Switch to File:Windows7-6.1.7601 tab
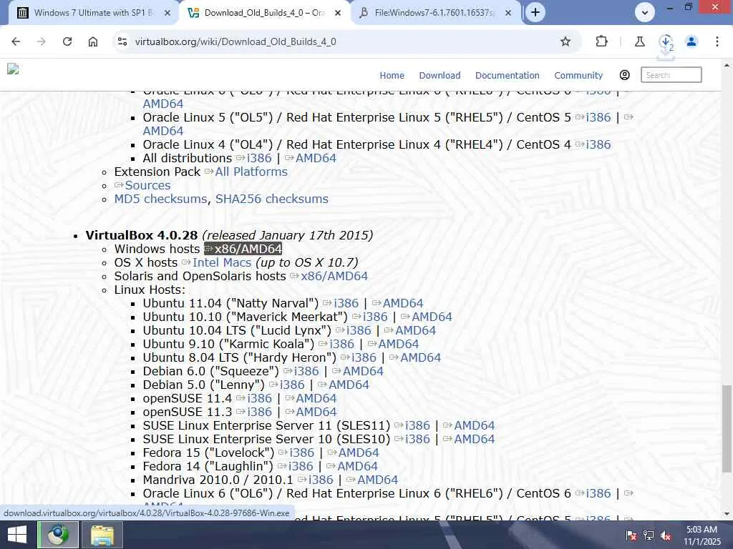The width and height of the screenshot is (733, 549). (x=434, y=13)
